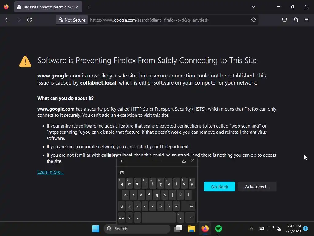
Task: Tap the r key
Action: tap(145, 183)
